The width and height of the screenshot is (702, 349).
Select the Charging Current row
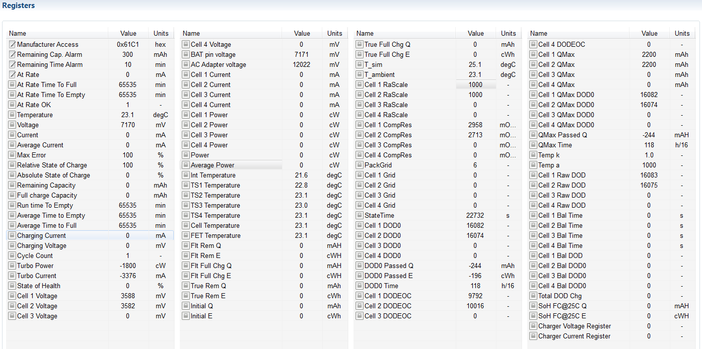(90, 235)
